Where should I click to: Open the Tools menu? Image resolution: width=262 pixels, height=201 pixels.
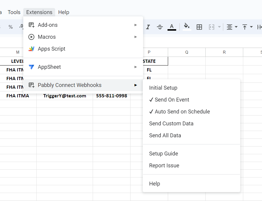14,12
